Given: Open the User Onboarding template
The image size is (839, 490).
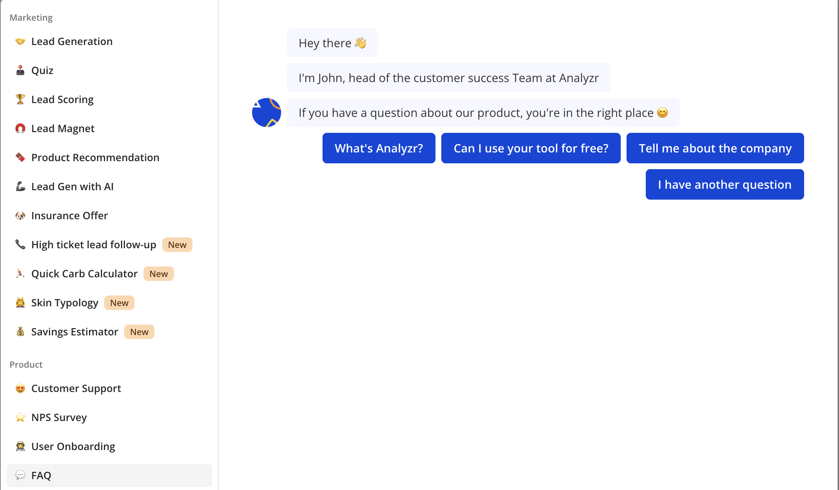Looking at the screenshot, I should point(73,446).
